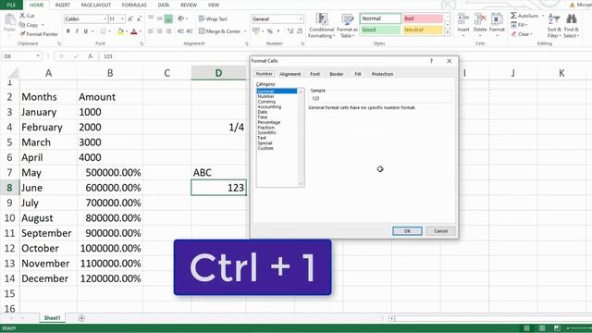Open the Merge & Center dropdown arrow
592x333 pixels.
[245, 31]
